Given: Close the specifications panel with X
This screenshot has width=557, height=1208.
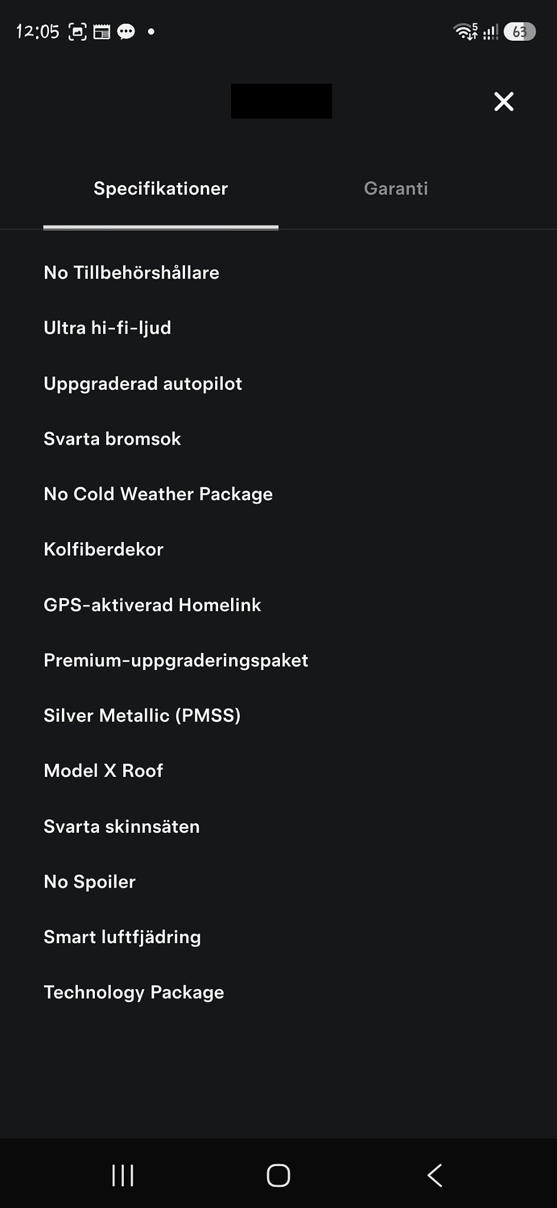Looking at the screenshot, I should (503, 101).
